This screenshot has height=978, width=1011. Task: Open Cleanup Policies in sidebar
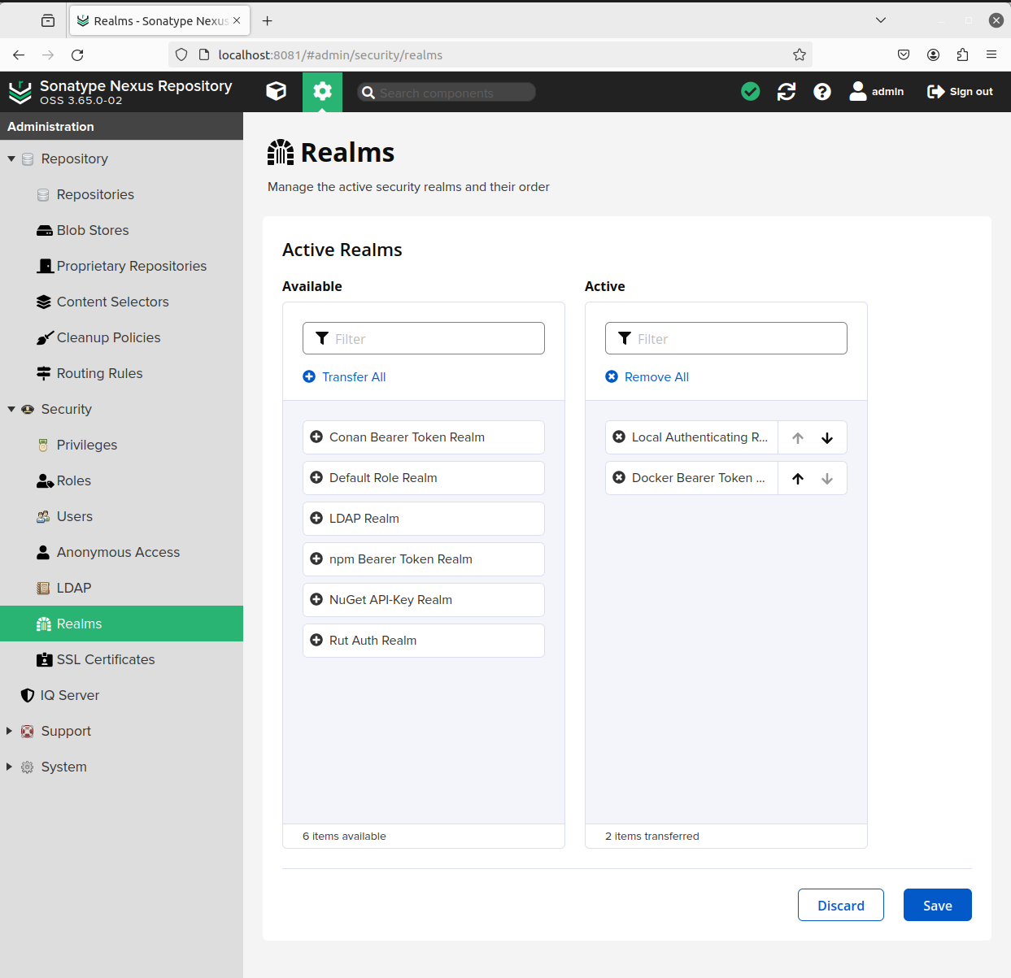(121, 337)
